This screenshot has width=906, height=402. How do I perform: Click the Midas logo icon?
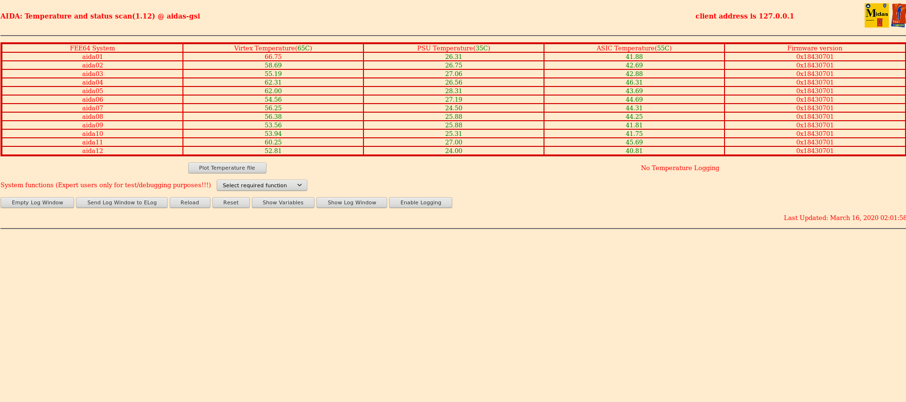(876, 16)
